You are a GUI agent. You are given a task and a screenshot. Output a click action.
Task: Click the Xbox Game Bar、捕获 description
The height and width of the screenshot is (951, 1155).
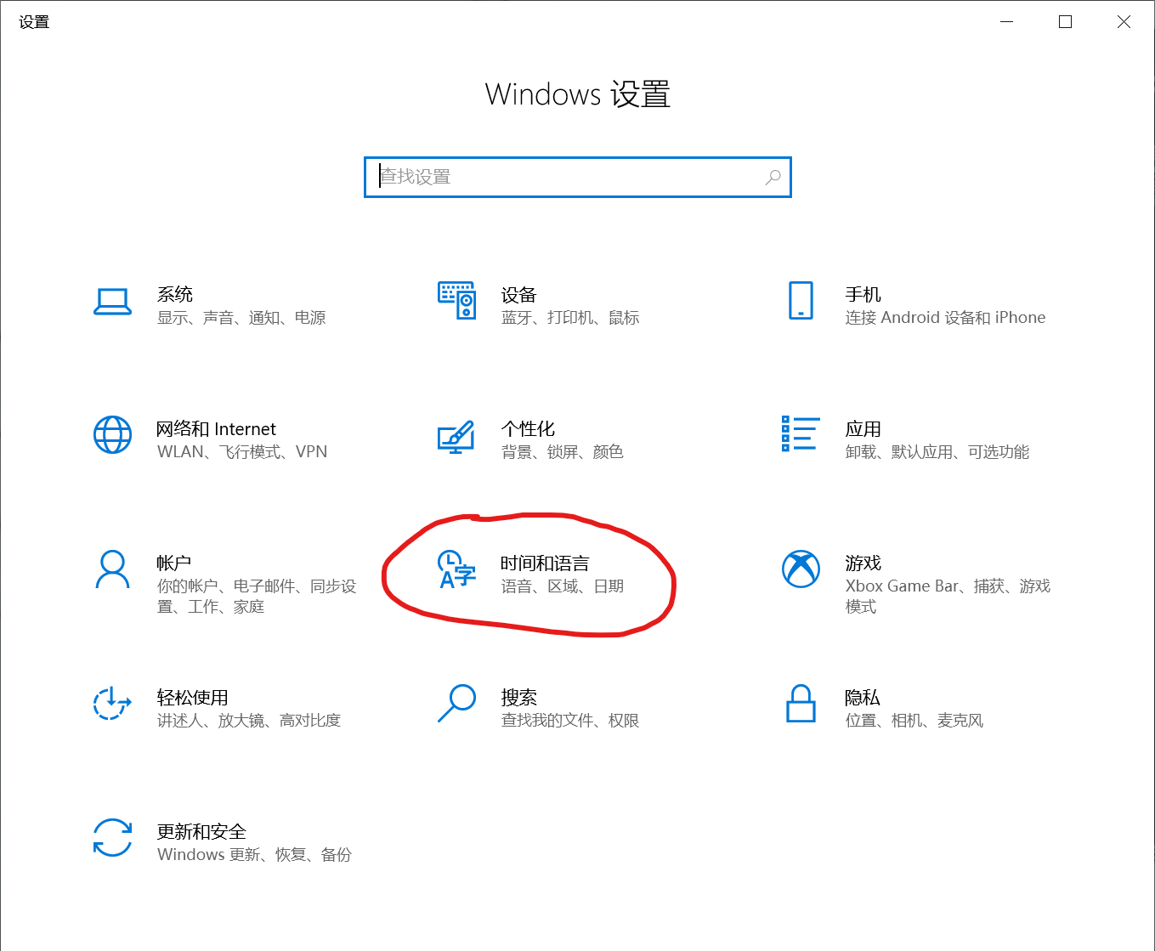(948, 597)
